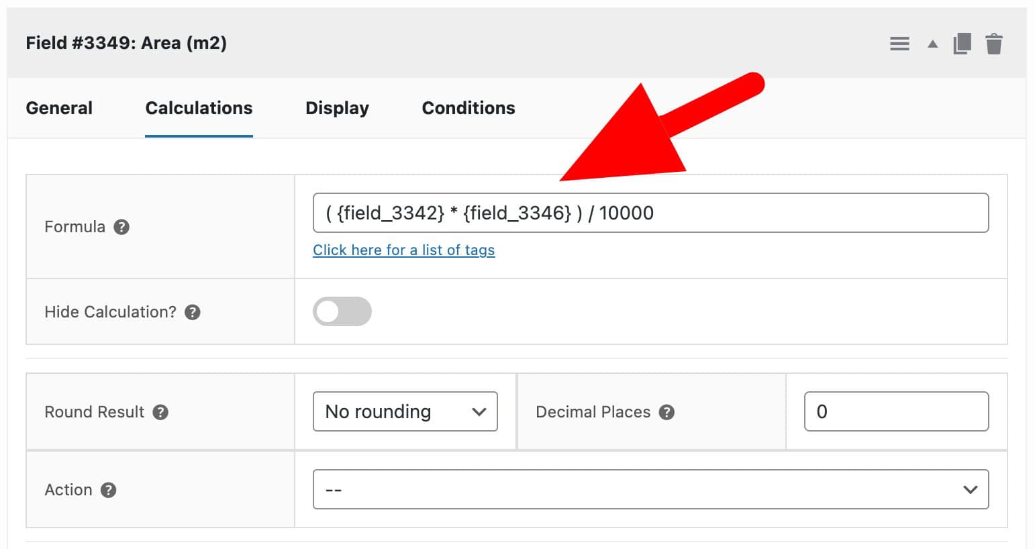Delete field using the trash icon
This screenshot has width=1035, height=549.
994,44
